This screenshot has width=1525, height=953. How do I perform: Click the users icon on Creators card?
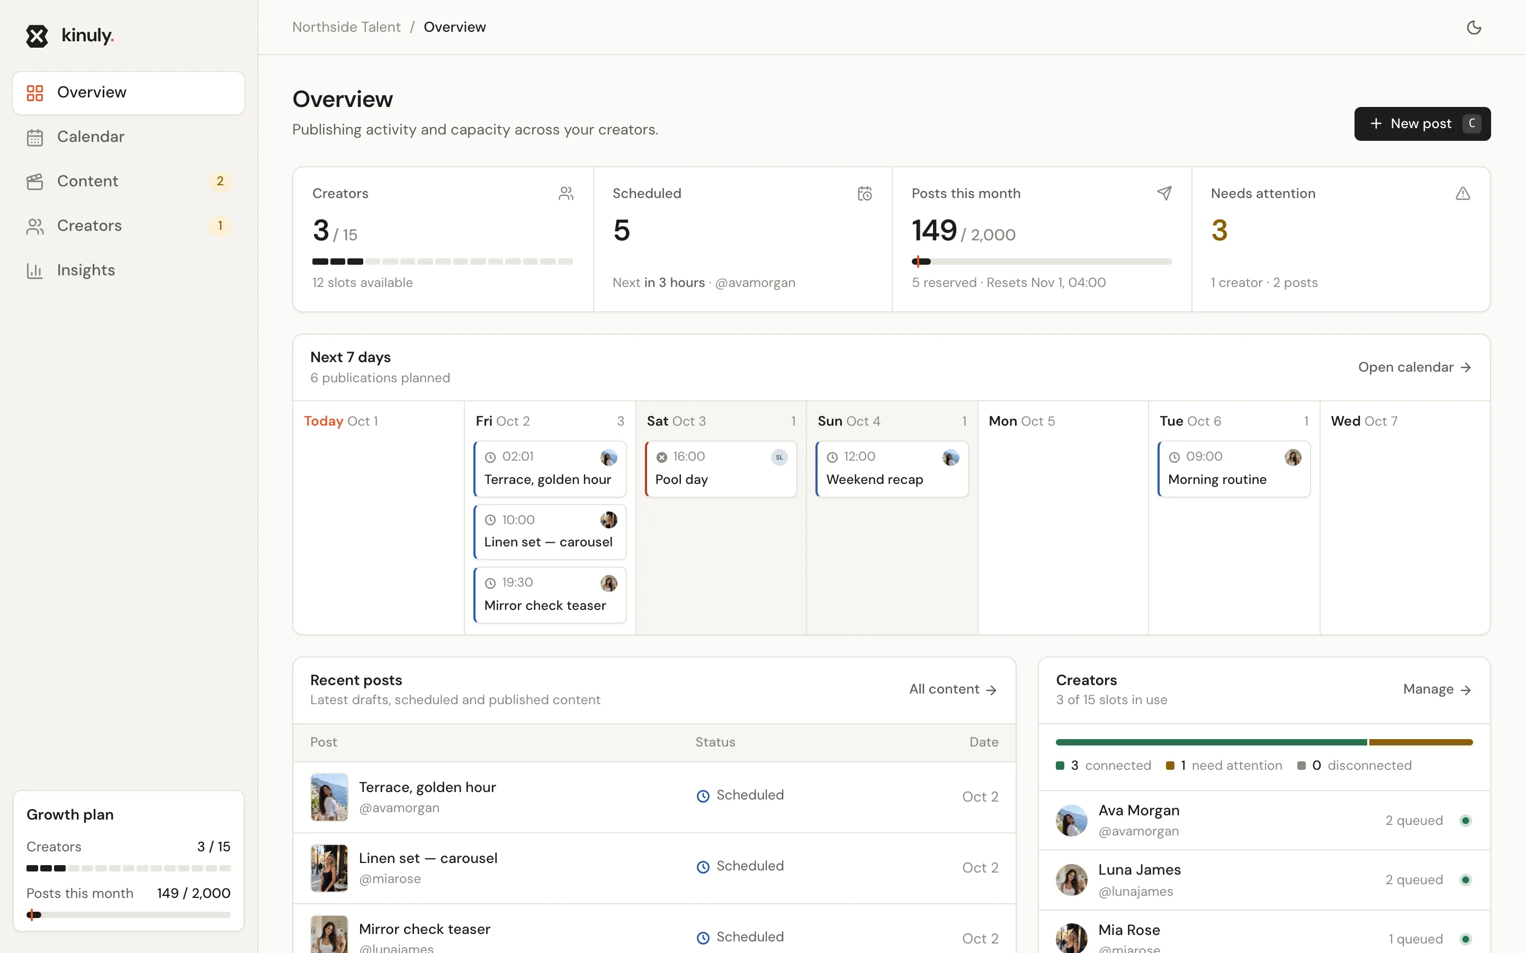click(566, 193)
